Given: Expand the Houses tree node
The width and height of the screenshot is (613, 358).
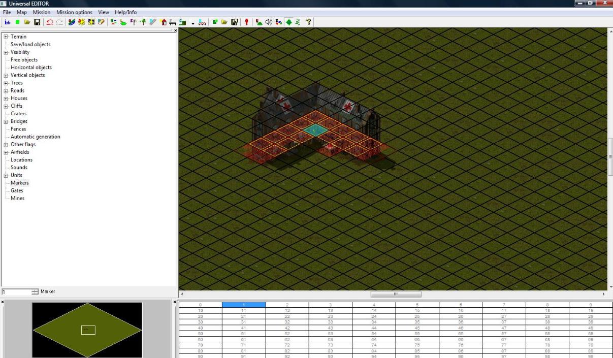Looking at the screenshot, I should pos(6,98).
